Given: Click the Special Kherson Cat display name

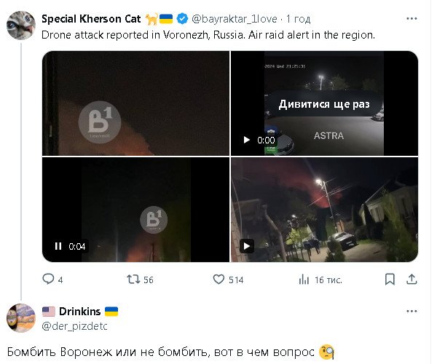Looking at the screenshot, I should tap(91, 19).
